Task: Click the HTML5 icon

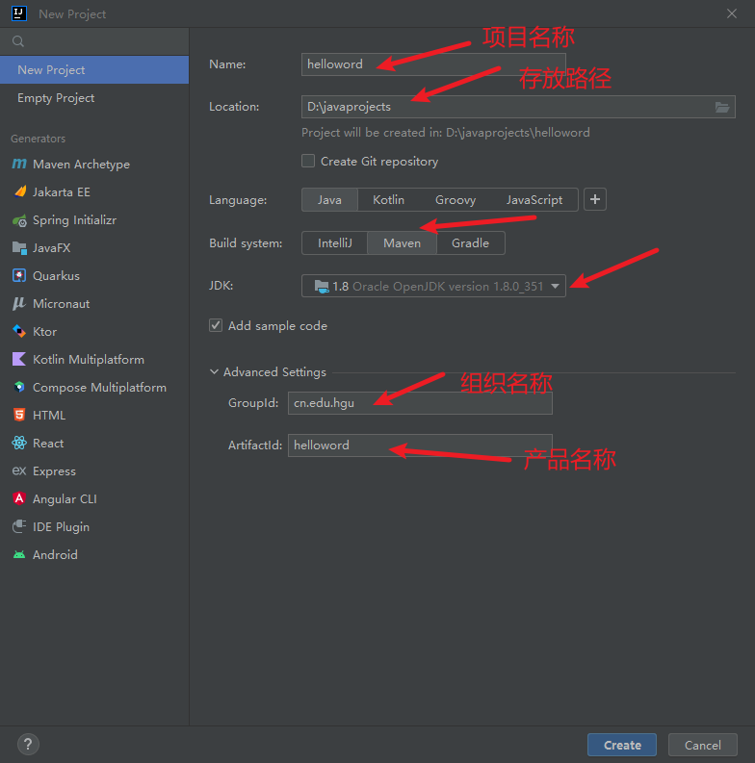Action: tap(19, 415)
